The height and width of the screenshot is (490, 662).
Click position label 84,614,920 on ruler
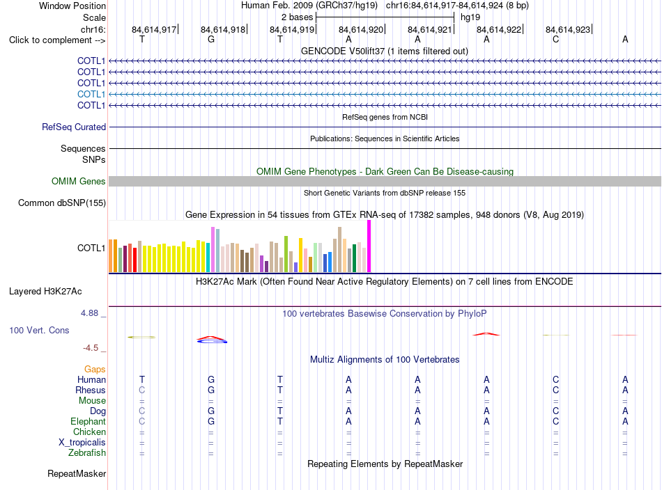click(361, 29)
